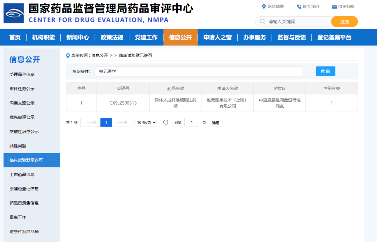Image resolution: width=377 pixels, height=242 pixels.
Task: Open the 政策法规 nav item
Action: (112, 37)
